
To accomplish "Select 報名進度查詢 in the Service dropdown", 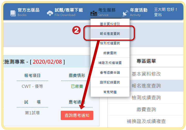I will coord(110,34).
